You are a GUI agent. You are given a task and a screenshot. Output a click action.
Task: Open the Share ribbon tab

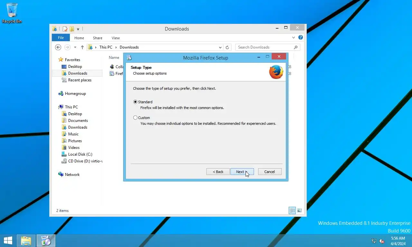click(x=98, y=38)
